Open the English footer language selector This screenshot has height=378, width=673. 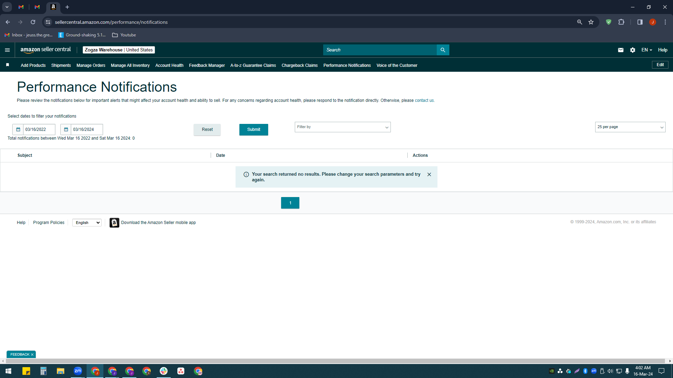click(x=87, y=223)
